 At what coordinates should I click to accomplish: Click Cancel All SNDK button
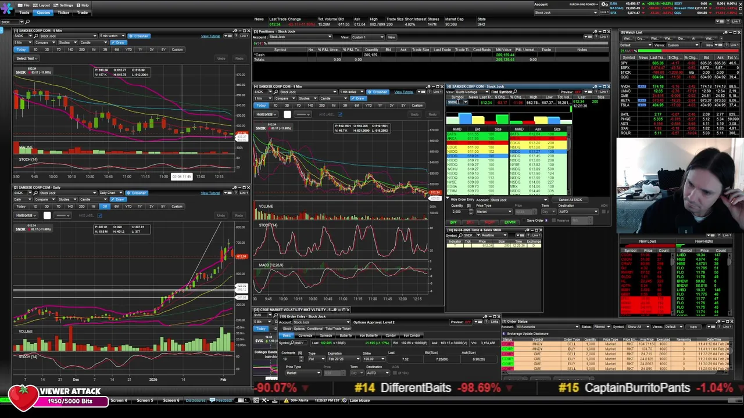tap(570, 200)
